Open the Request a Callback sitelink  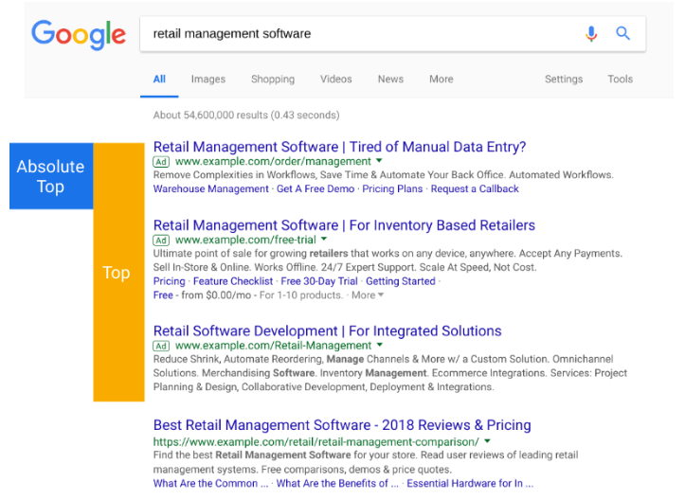(475, 188)
